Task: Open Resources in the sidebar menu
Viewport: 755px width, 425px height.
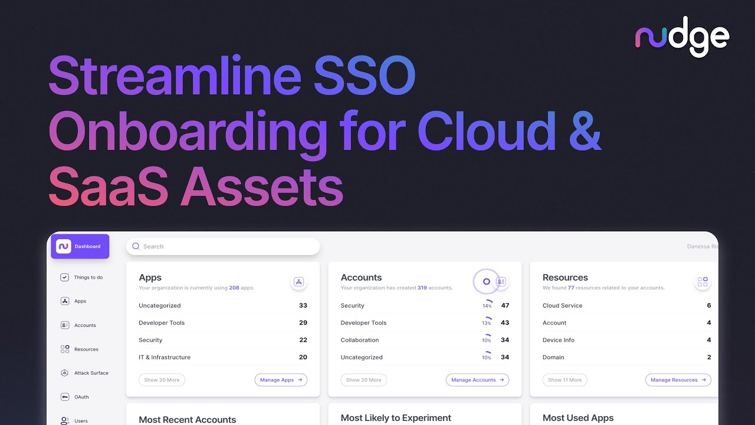Action: click(79, 349)
